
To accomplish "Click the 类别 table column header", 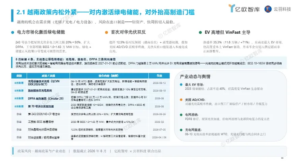I will pos(19,76).
